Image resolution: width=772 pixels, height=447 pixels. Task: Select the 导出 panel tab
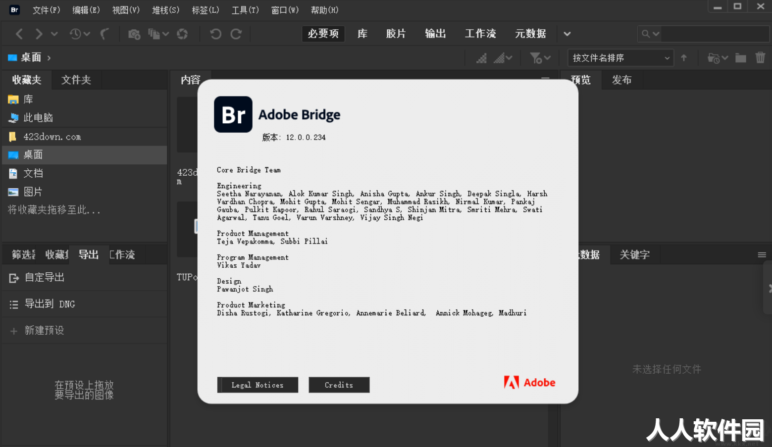click(x=89, y=254)
